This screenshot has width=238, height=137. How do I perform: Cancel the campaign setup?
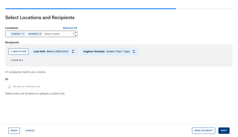point(30,131)
